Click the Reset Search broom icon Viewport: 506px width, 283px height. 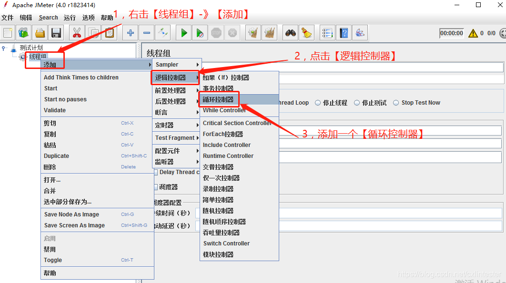point(306,33)
